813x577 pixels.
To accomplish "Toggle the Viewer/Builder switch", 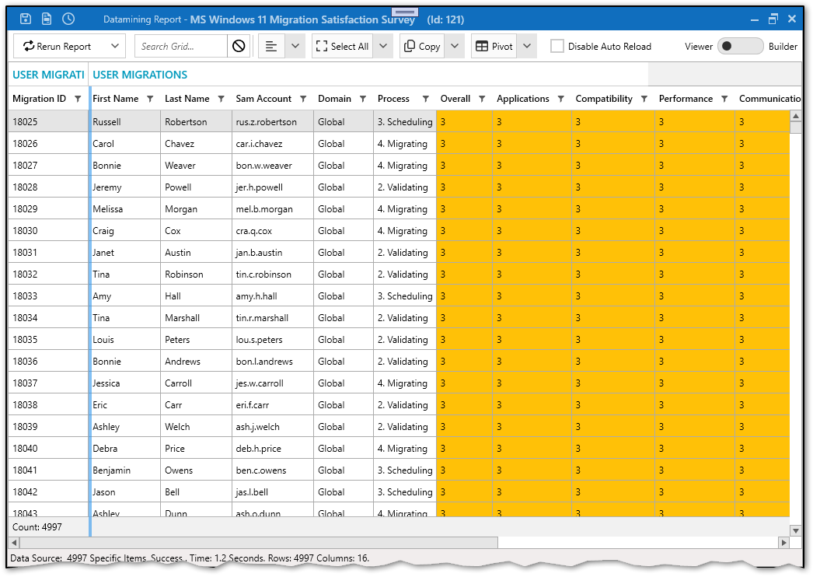I will (740, 46).
